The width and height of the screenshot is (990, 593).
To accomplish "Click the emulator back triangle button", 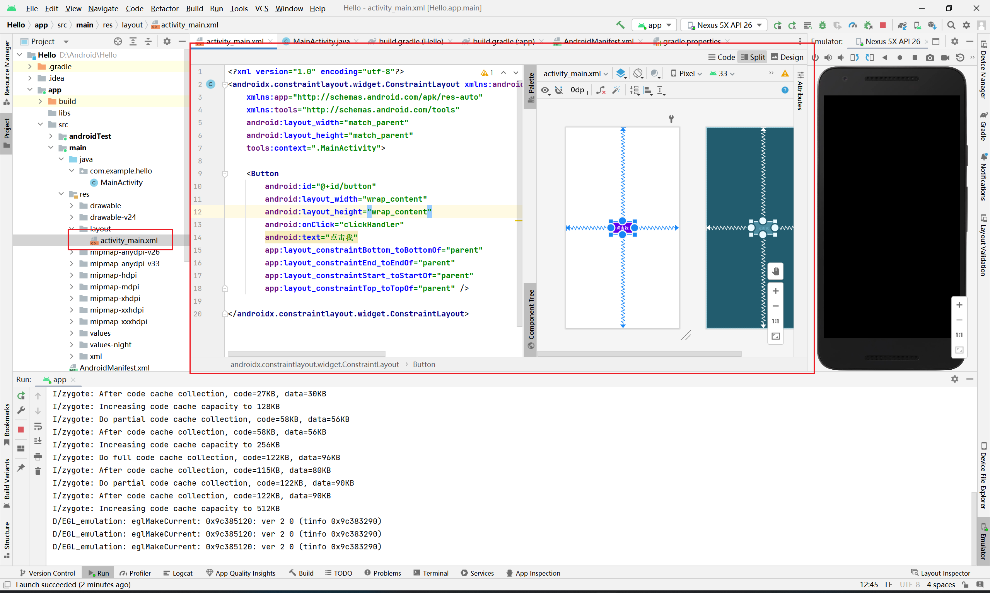I will point(885,58).
